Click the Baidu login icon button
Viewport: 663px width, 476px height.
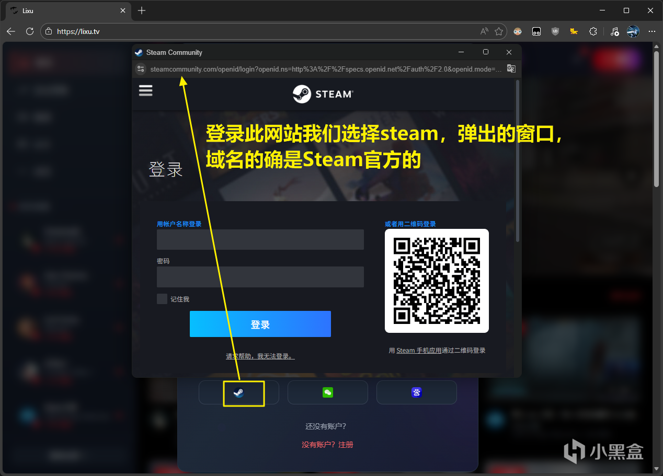pyautogui.click(x=416, y=392)
